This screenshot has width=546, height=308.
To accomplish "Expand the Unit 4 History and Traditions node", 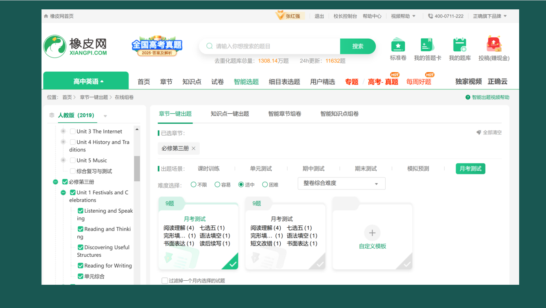I will point(63,142).
